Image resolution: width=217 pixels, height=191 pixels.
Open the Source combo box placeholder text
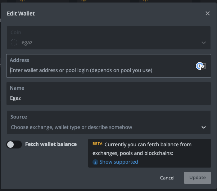[x=71, y=127]
